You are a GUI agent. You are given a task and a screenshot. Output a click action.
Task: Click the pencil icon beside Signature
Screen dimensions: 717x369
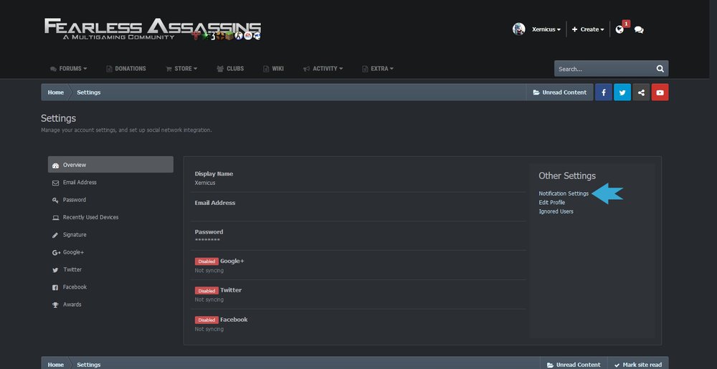click(55, 235)
